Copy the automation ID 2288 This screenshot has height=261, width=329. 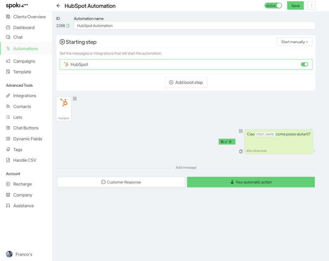point(68,26)
